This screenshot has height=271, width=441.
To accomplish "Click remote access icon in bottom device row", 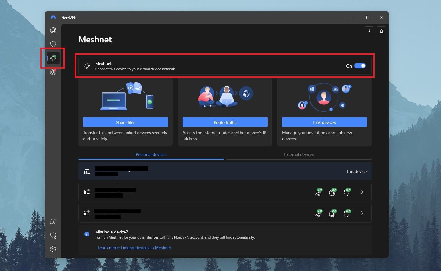I will [347, 213].
